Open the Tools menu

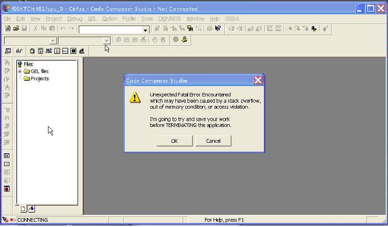click(x=147, y=19)
